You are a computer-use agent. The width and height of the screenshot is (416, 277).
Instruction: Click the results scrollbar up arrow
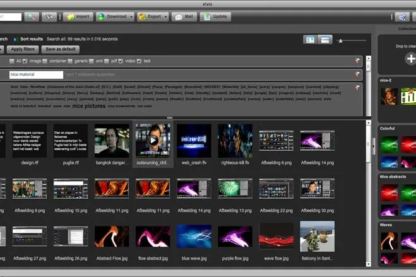click(x=368, y=123)
